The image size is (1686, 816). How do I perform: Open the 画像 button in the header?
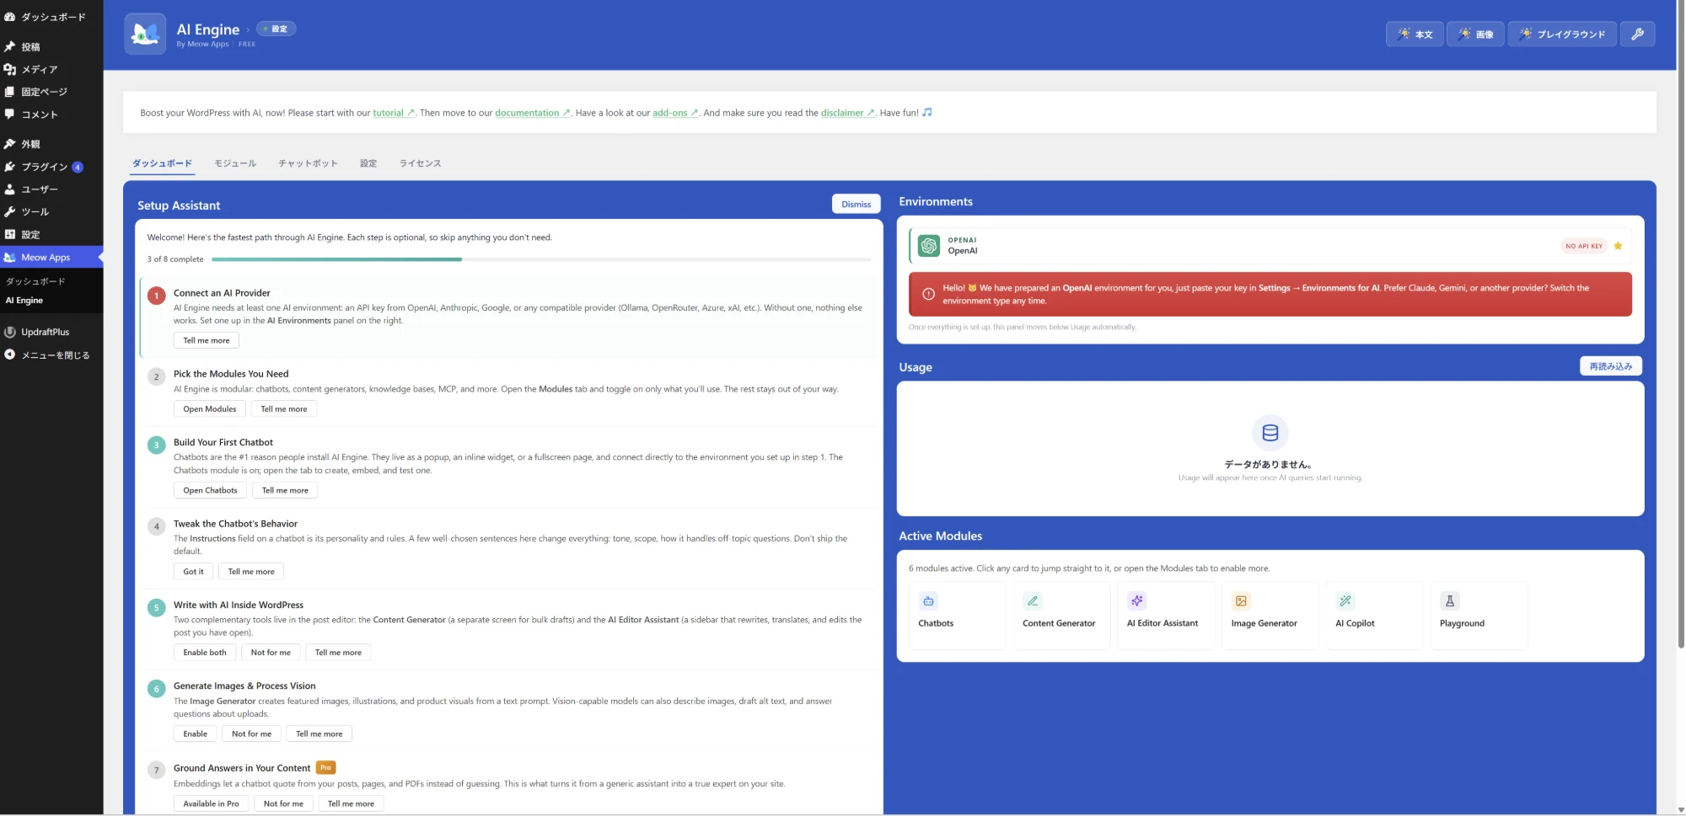(1475, 34)
